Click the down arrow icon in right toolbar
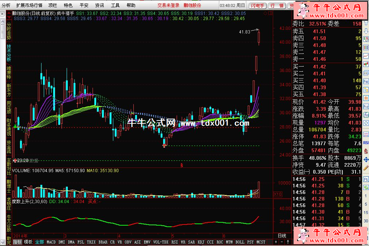 [366, 31]
